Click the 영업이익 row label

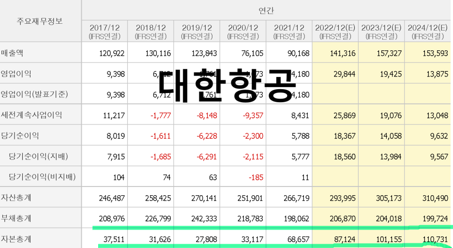[16, 74]
